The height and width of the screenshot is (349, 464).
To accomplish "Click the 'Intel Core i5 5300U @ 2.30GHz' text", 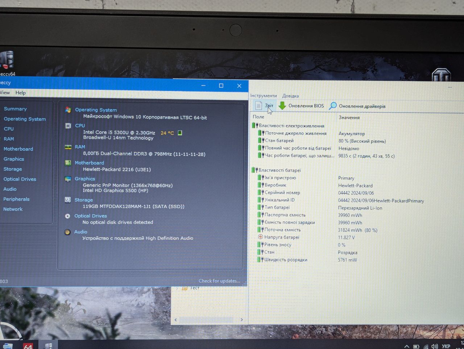I will [x=119, y=132].
